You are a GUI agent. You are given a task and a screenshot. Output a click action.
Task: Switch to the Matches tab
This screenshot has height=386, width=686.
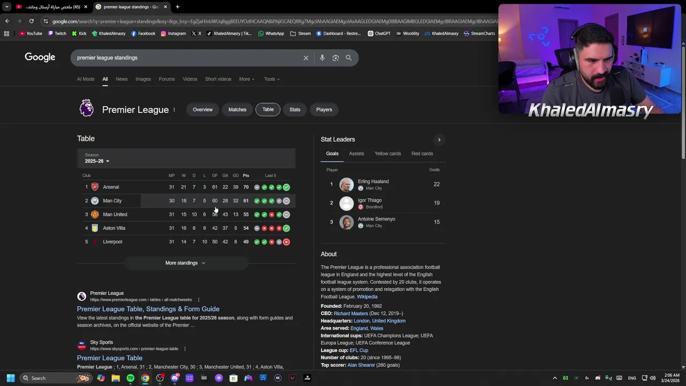pyautogui.click(x=237, y=109)
